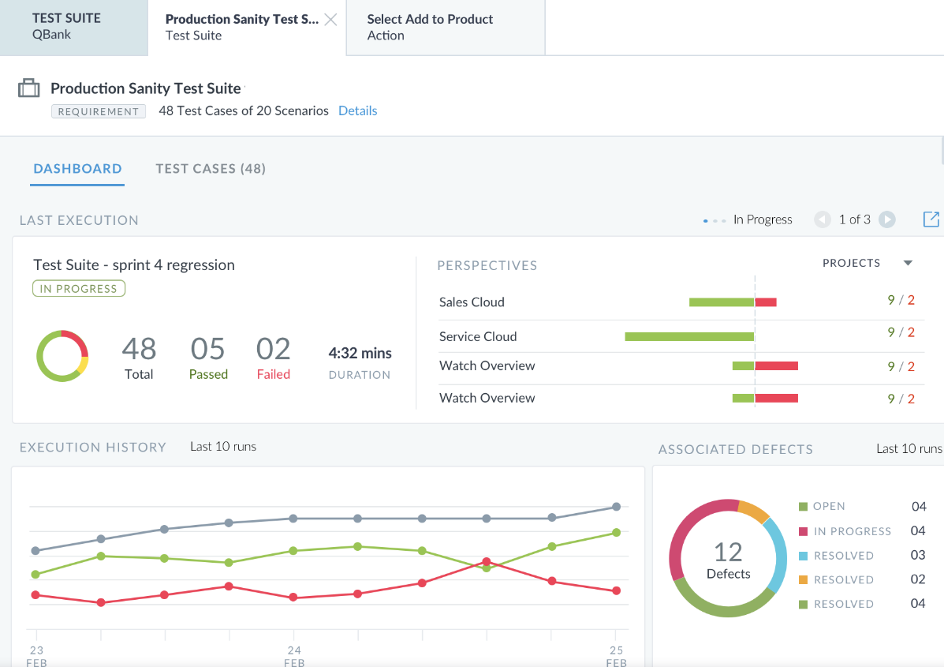
Task: Open the TEST SUITE QBank tab
Action: pyautogui.click(x=74, y=28)
